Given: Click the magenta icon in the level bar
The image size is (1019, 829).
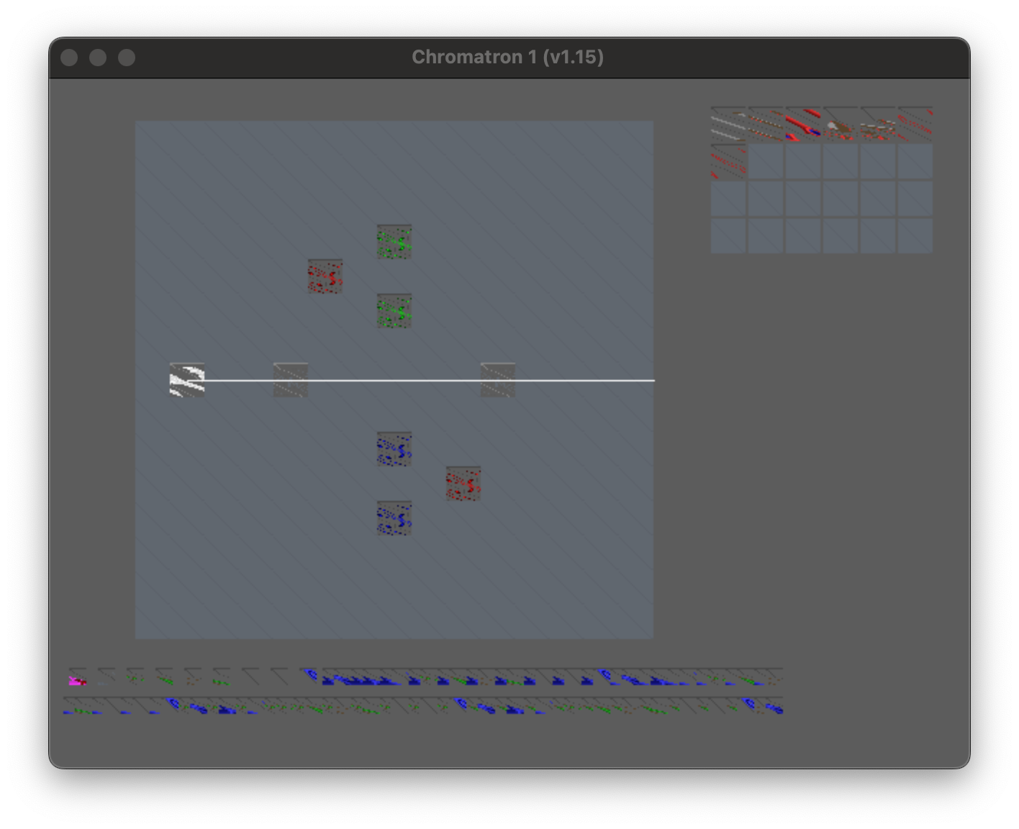Looking at the screenshot, I should coord(77,679).
